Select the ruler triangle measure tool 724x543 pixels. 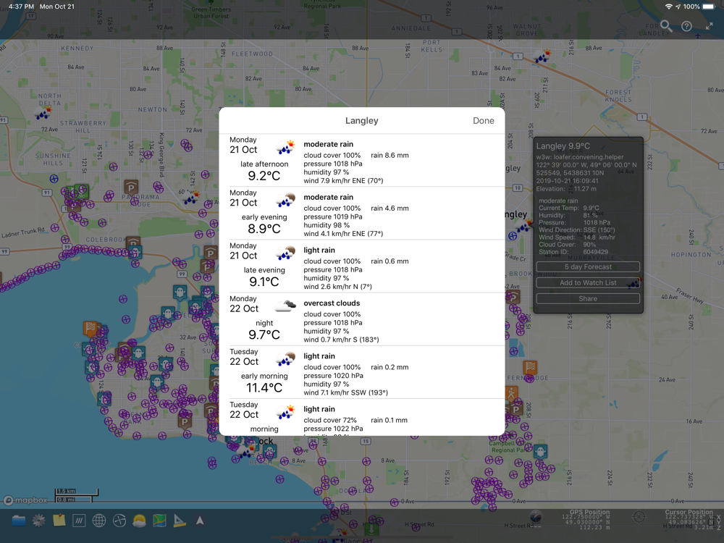tap(180, 521)
